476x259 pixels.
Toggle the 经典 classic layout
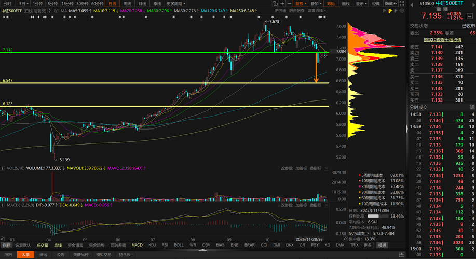376,4
